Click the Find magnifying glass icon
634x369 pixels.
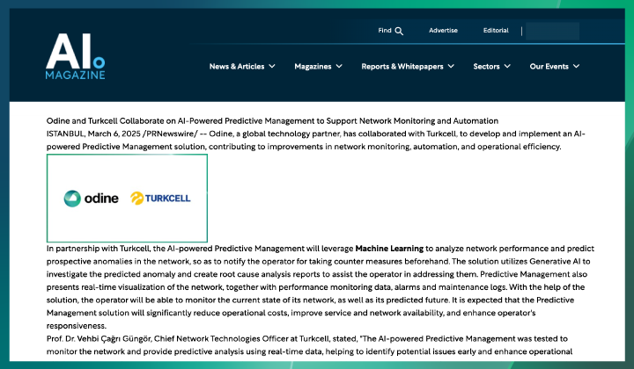click(x=399, y=31)
